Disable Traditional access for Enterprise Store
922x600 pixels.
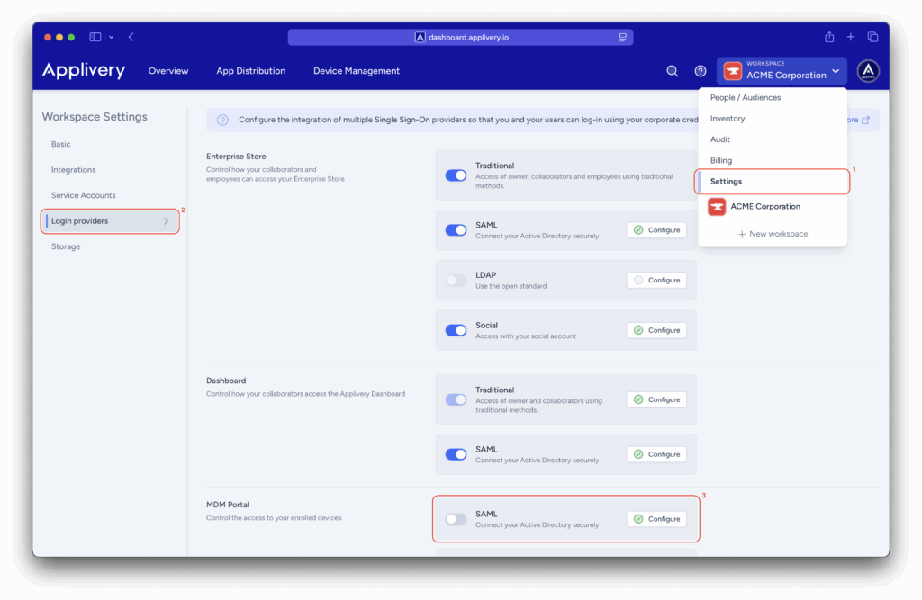point(455,175)
